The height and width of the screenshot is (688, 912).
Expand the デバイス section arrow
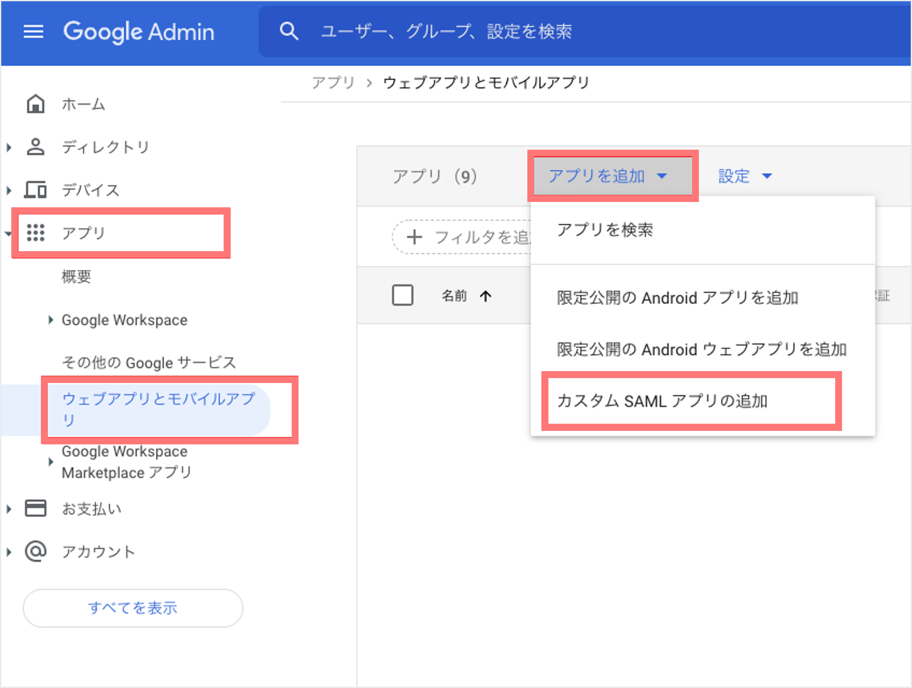9,190
